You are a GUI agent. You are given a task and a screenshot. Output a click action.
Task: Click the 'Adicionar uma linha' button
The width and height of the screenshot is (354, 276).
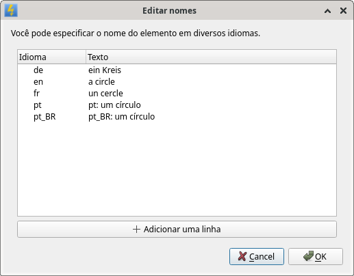click(177, 229)
